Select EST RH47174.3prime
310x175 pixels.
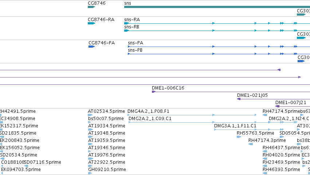click(x=267, y=140)
